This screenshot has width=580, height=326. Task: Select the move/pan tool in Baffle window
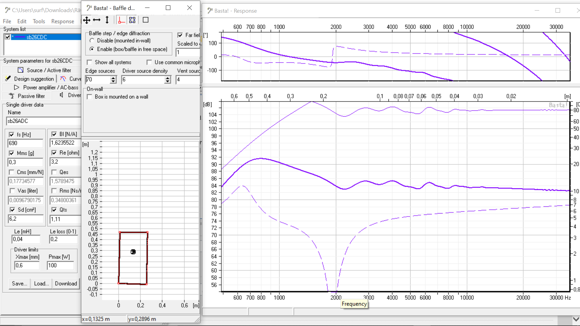click(87, 20)
